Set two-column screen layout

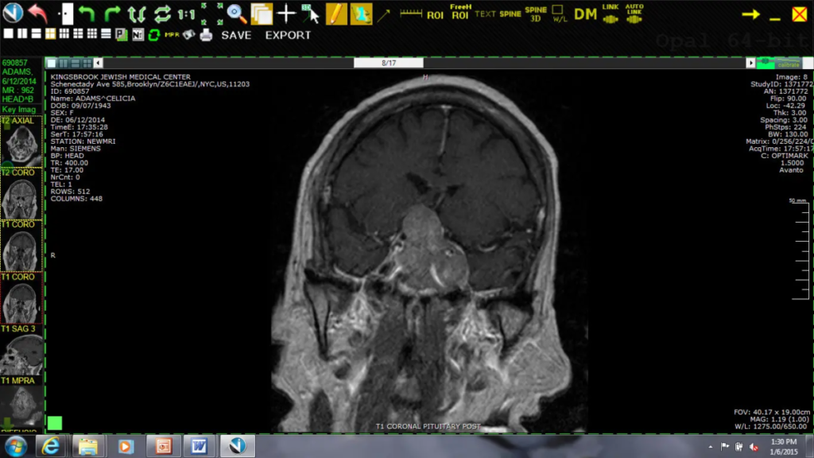click(x=22, y=33)
